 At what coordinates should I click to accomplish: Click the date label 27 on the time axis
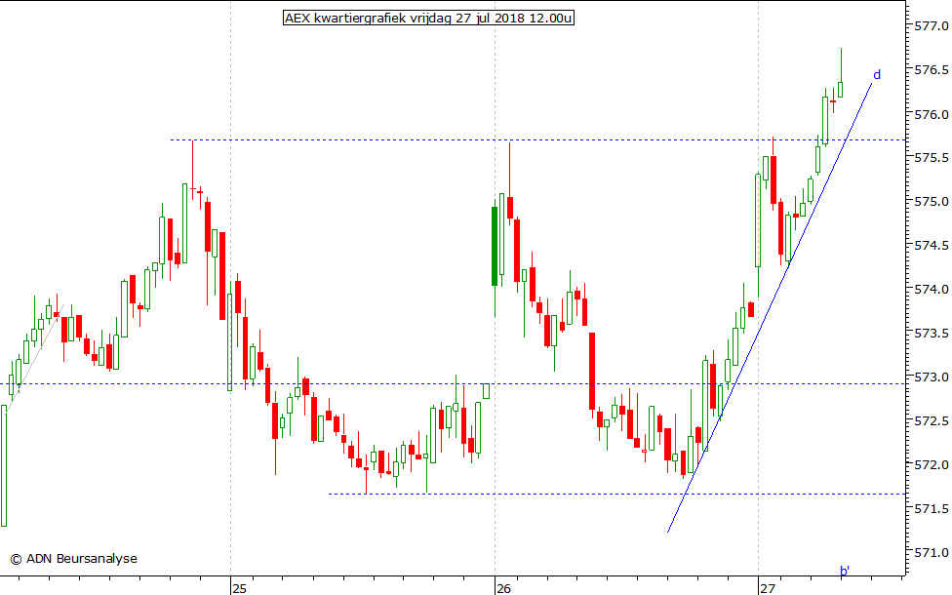point(768,588)
